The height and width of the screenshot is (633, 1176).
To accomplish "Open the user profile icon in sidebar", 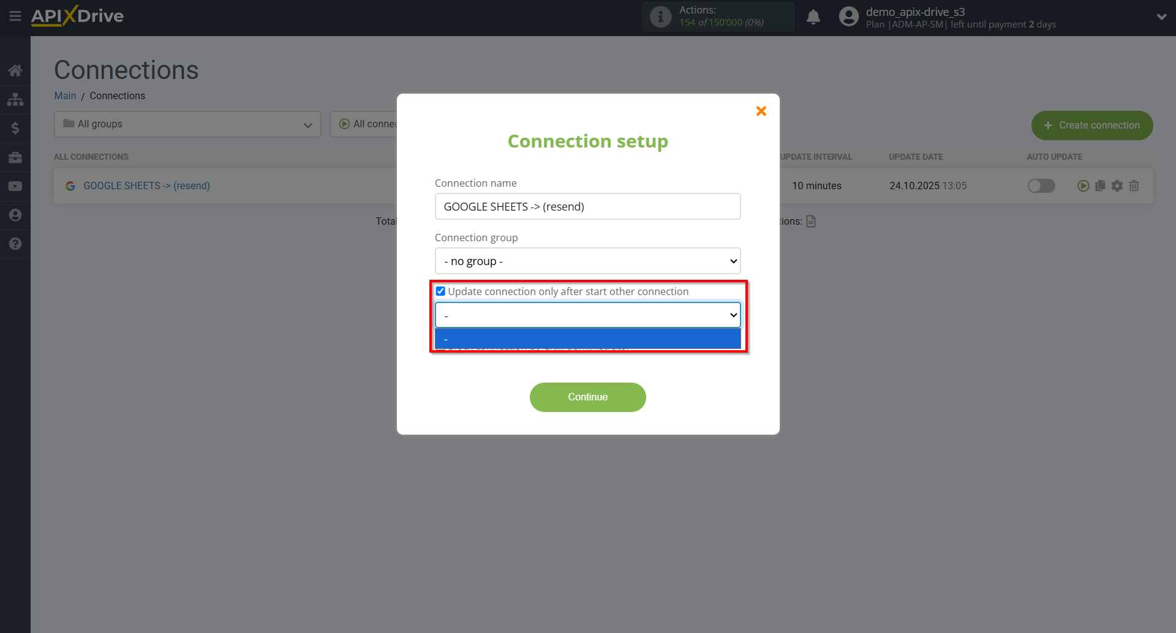I will point(15,215).
